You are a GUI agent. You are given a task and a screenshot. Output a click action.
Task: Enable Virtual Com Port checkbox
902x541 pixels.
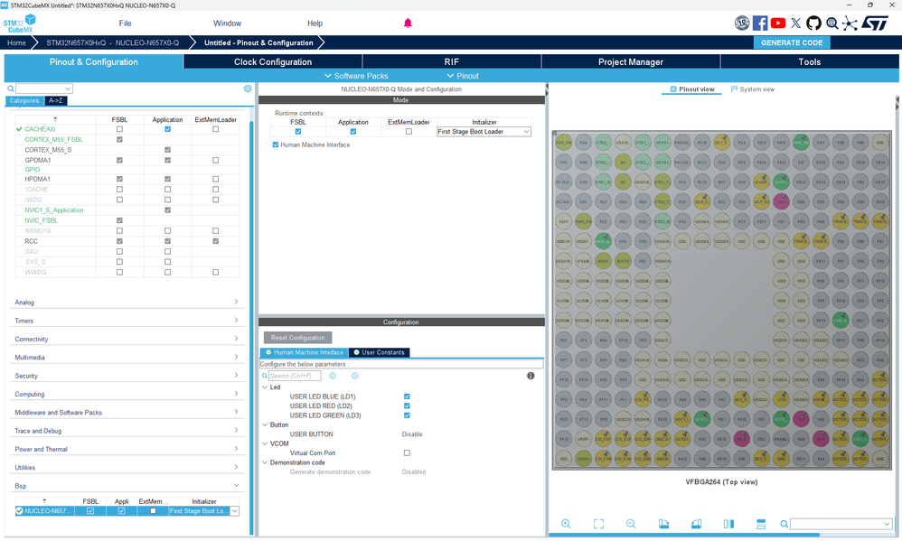click(407, 453)
